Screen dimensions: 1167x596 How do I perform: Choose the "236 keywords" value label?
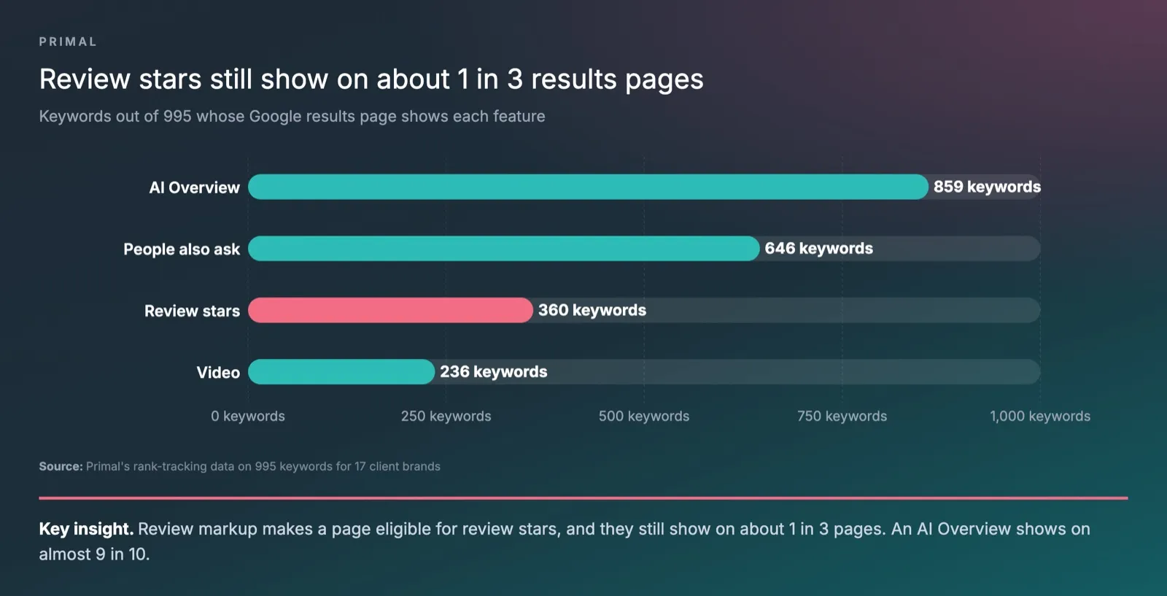(x=493, y=372)
